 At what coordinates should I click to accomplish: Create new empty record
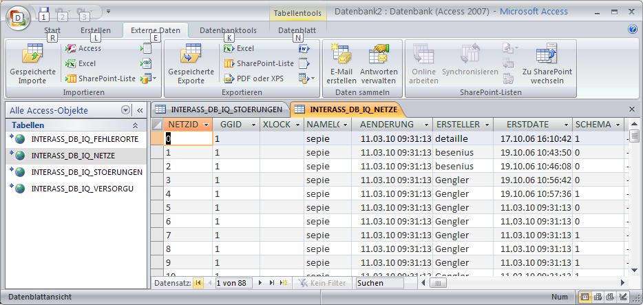284,283
